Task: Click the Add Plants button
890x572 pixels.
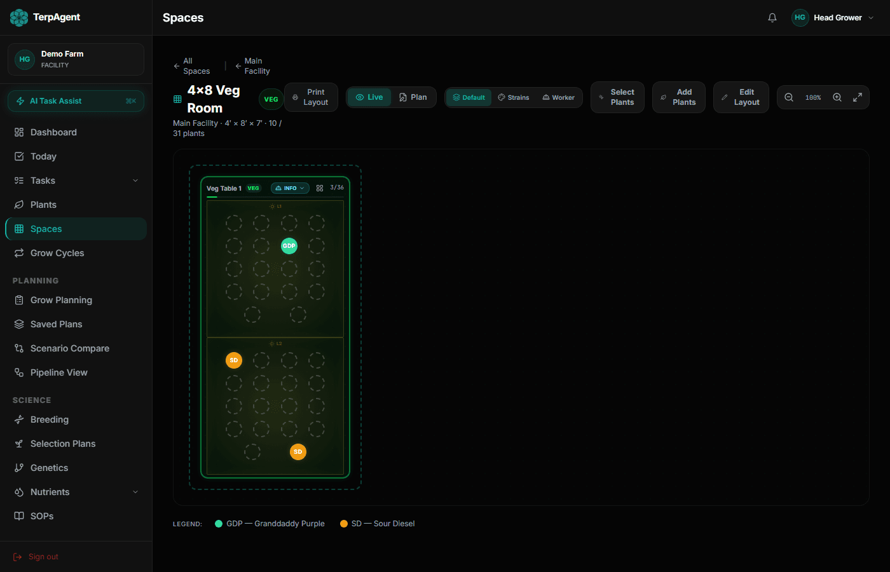Action: tap(678, 97)
